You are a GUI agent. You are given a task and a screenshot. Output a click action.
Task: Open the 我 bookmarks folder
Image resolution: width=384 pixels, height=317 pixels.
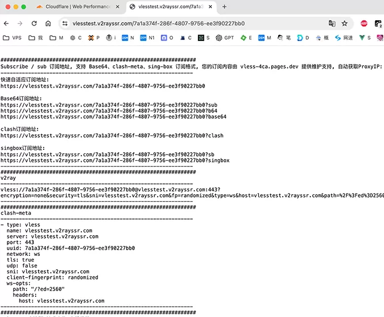tap(36, 38)
